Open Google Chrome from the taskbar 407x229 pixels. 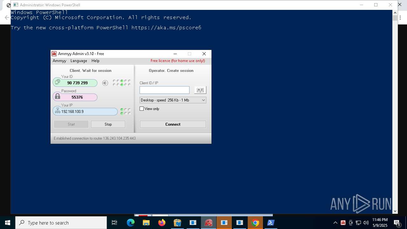pos(255,223)
